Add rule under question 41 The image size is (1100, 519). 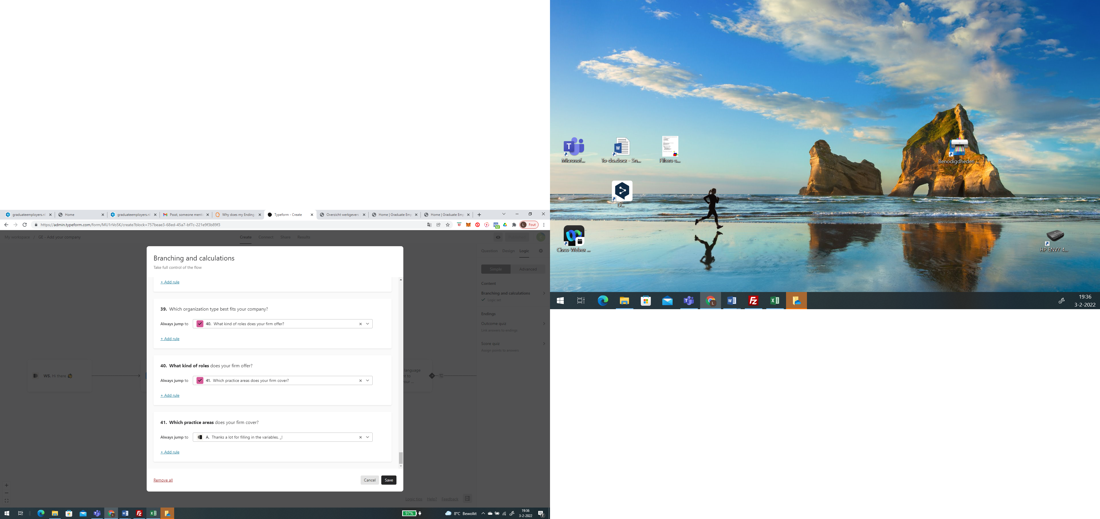[170, 452]
